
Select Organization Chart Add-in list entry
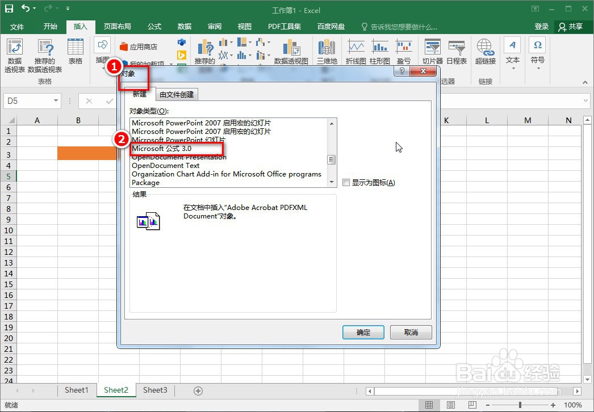(x=227, y=174)
